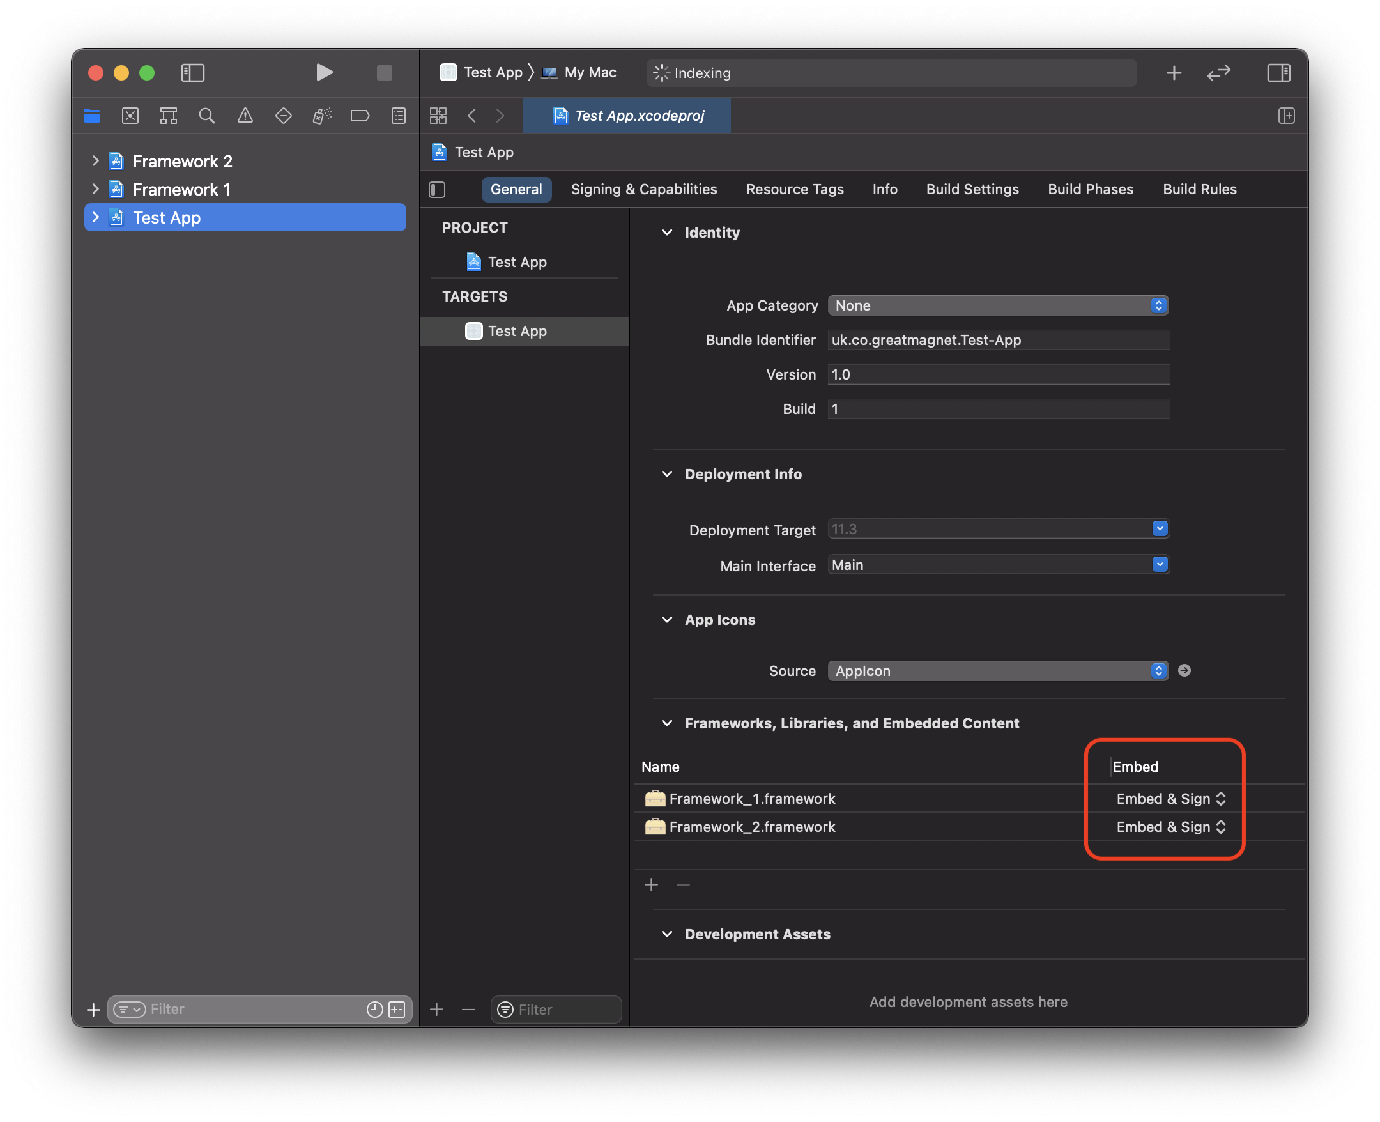Viewport: 1380px width, 1122px height.
Task: Collapse Frameworks, Libraries, and Embedded Content
Action: 667,723
